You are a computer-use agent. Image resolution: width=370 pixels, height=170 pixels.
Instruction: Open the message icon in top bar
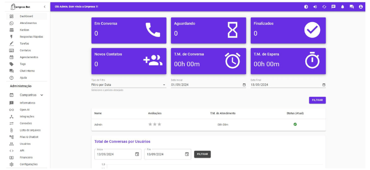(333, 7)
